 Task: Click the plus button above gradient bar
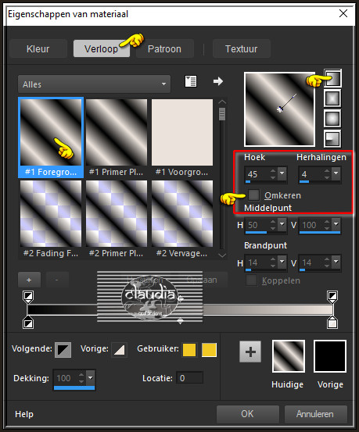(x=29, y=280)
